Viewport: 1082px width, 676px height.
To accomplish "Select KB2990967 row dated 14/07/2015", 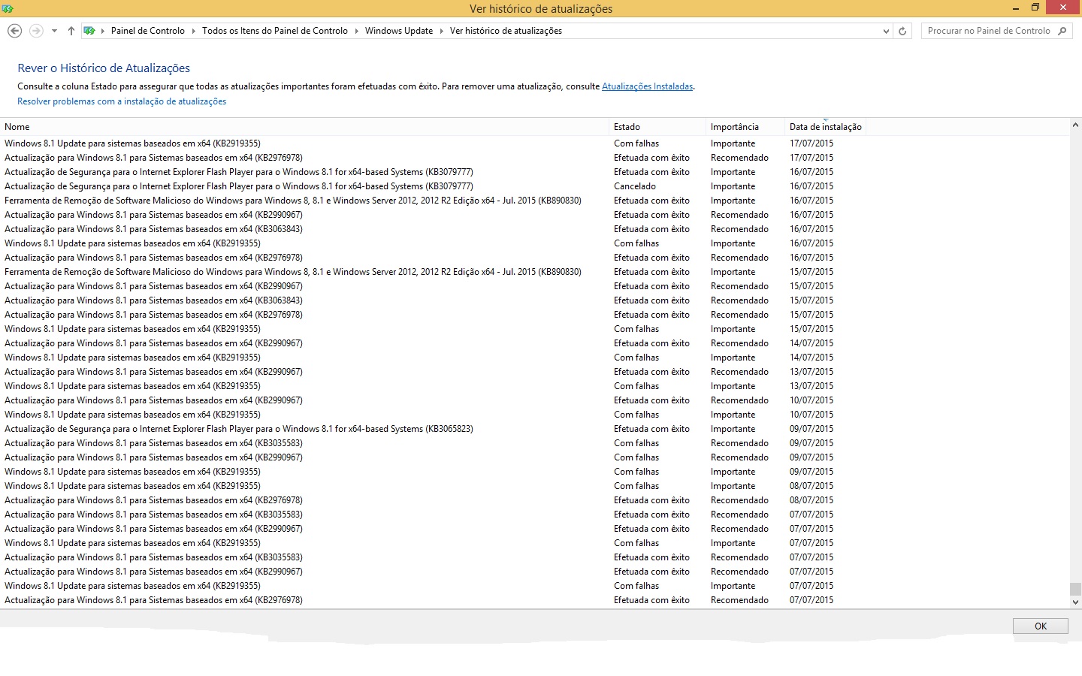I will (x=534, y=343).
